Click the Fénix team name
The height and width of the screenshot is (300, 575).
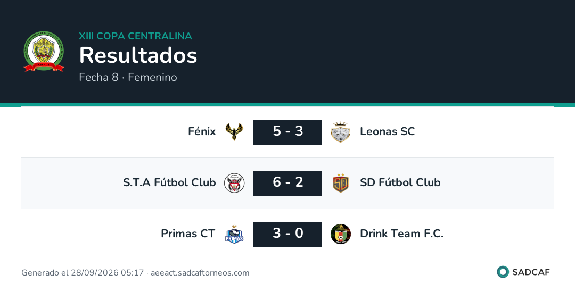202,131
